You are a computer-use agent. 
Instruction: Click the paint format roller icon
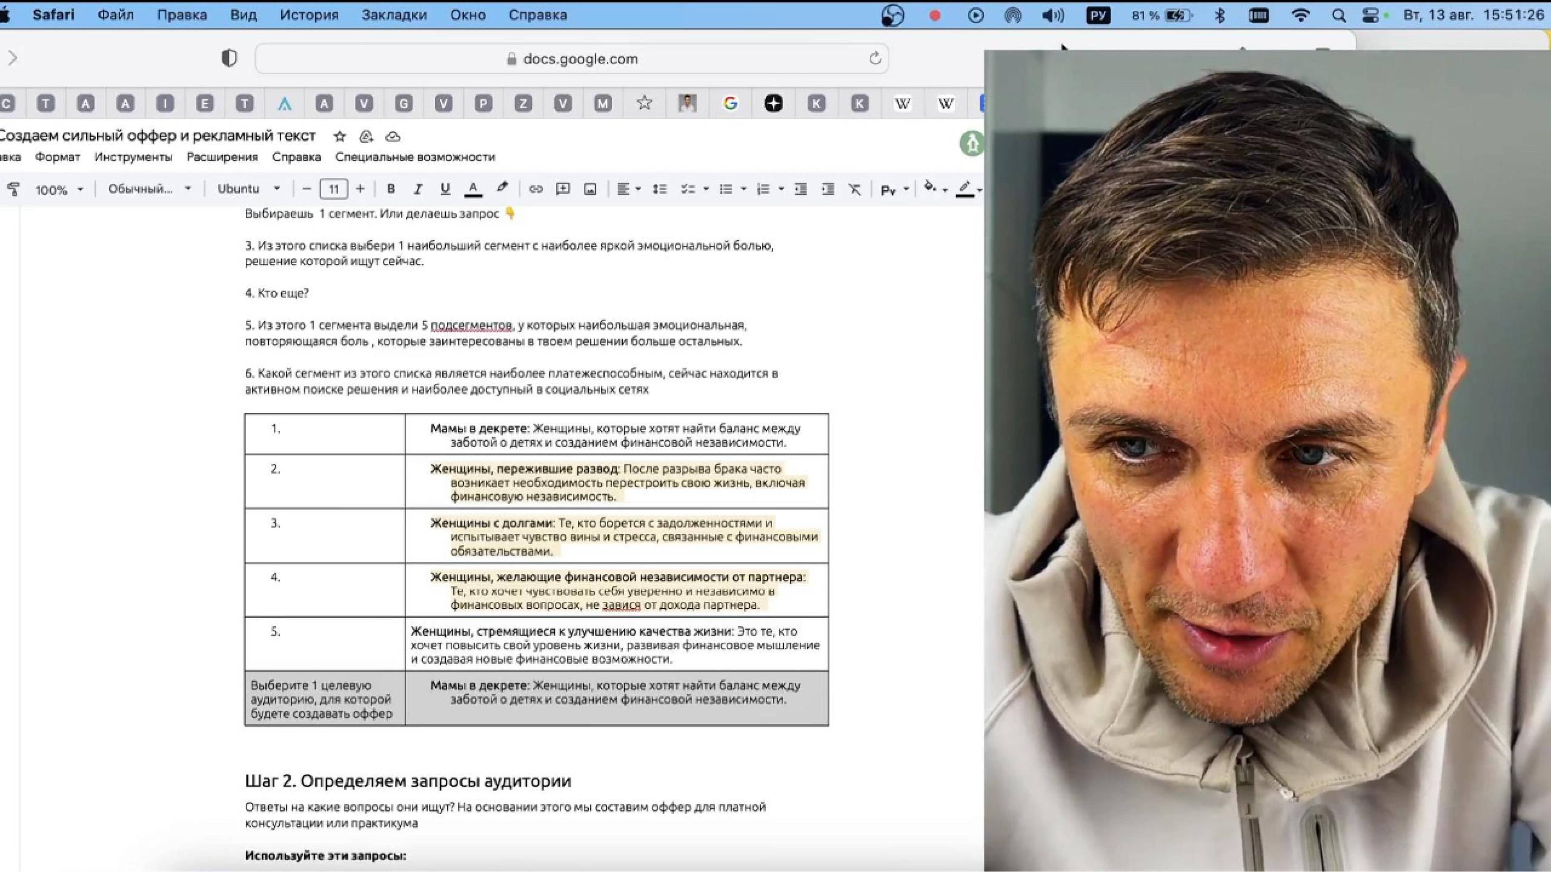13,190
